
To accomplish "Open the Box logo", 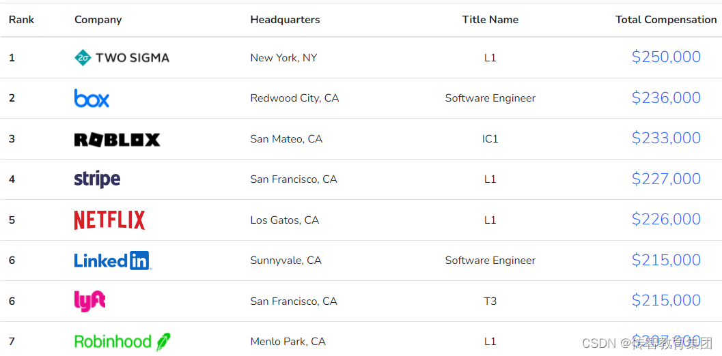I will (x=92, y=98).
